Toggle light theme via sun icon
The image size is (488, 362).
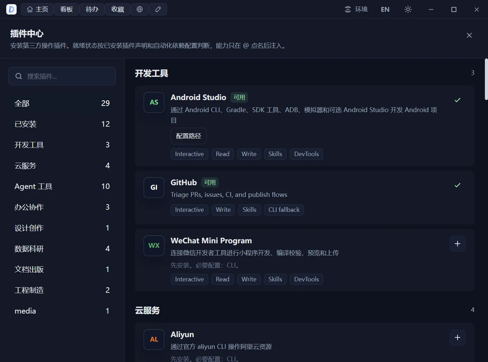(x=408, y=9)
